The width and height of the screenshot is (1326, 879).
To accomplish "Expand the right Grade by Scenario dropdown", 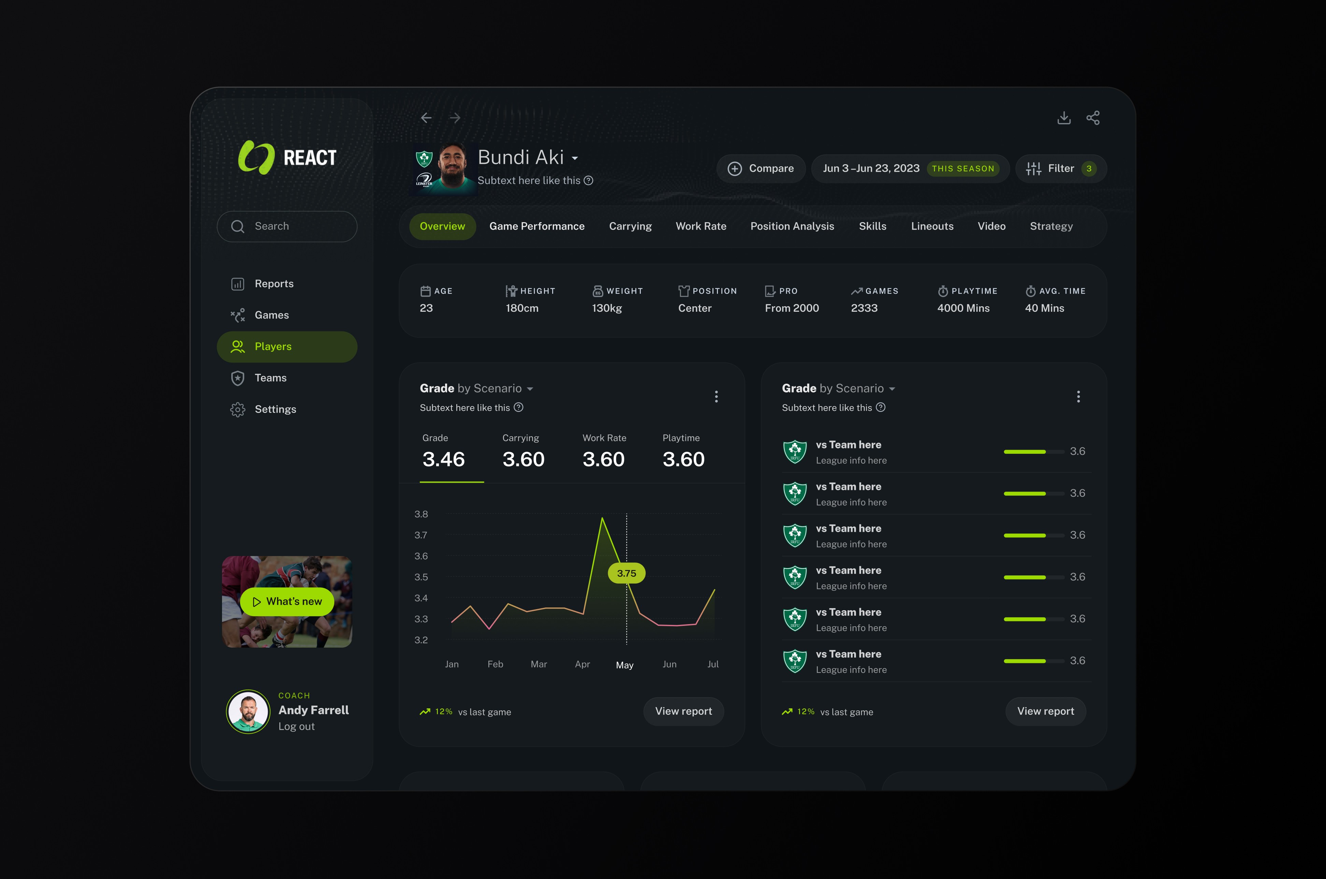I will [892, 389].
